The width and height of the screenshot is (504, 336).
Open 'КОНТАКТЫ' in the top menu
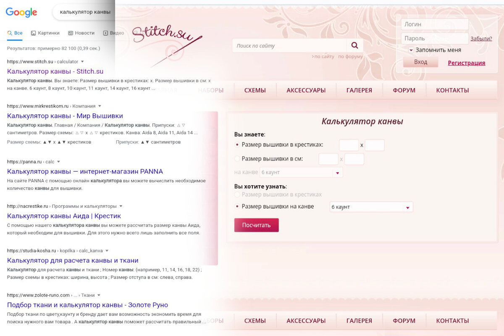point(452,90)
